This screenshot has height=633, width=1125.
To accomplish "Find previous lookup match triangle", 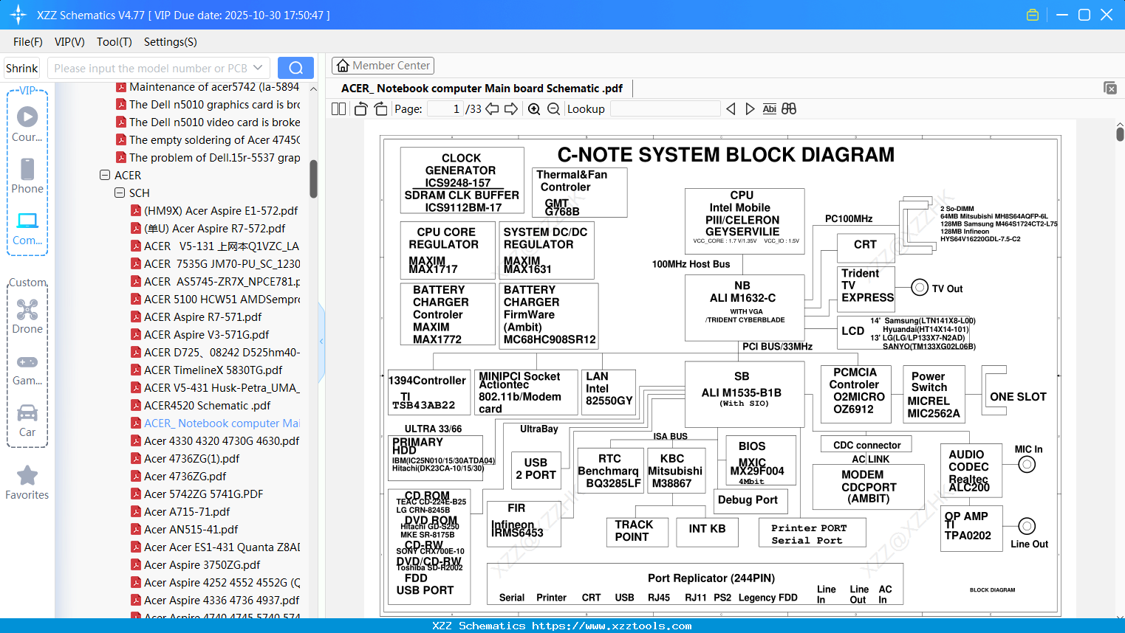I will [x=731, y=109].
